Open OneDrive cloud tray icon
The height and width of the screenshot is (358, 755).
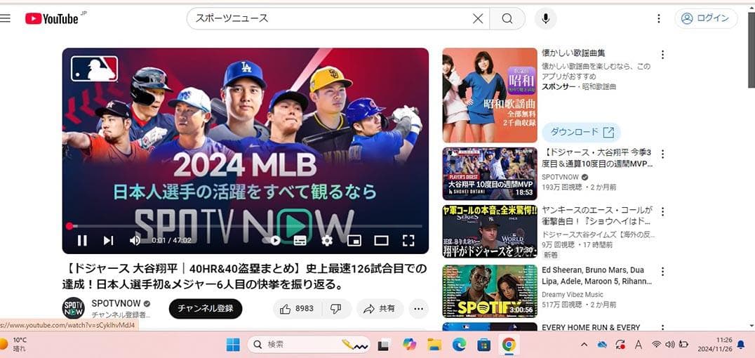(x=602, y=345)
